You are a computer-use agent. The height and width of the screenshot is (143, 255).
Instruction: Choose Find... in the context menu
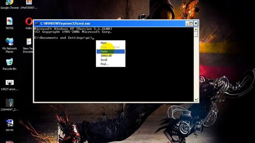pos(111,64)
